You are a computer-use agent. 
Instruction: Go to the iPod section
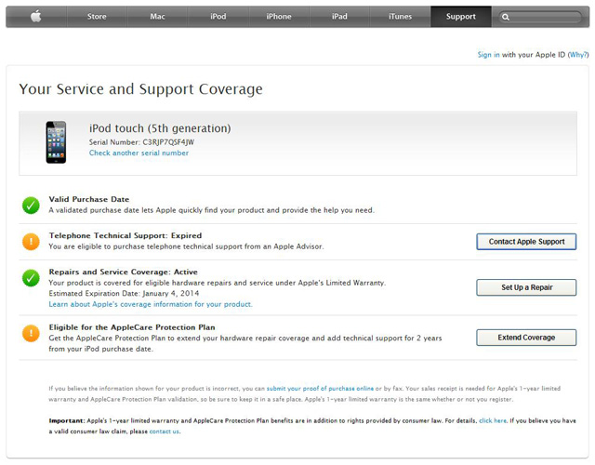tap(218, 17)
